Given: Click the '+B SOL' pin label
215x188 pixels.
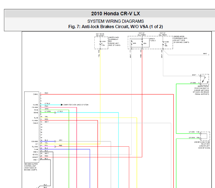Looking at the screenshot, I should coord(35,155).
